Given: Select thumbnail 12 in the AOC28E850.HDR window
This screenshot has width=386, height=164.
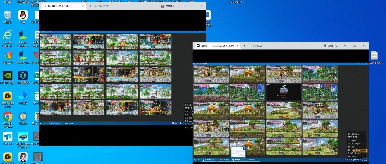Looking at the screenshot, I should pos(320,110).
